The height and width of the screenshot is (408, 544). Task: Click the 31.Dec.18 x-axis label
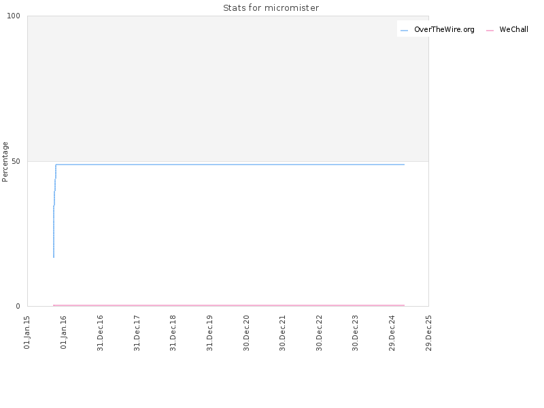173,333
